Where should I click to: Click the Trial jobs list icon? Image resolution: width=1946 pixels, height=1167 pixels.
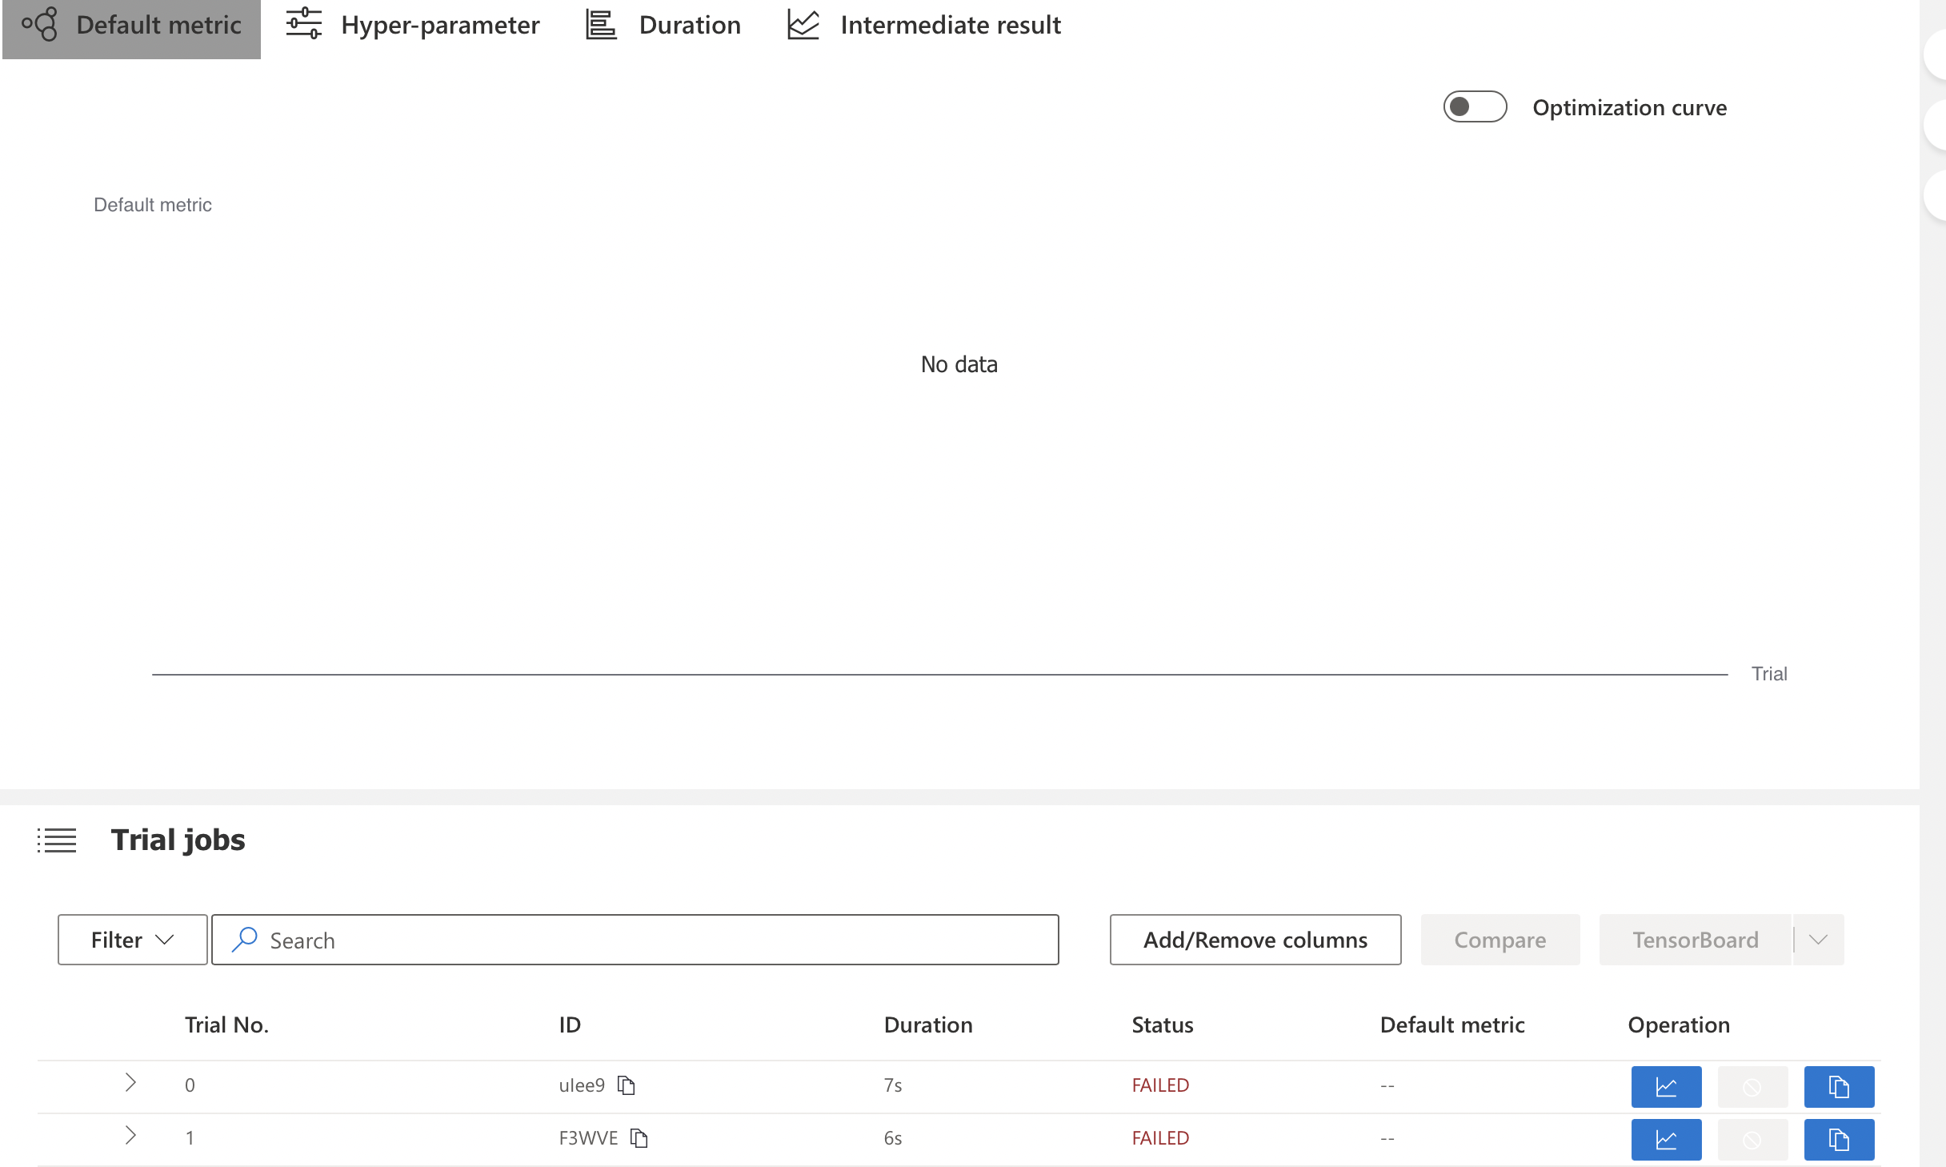[57, 840]
